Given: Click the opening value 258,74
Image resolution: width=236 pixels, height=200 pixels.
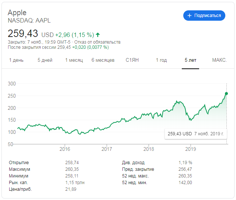Looking at the screenshot, I should click(x=72, y=163).
